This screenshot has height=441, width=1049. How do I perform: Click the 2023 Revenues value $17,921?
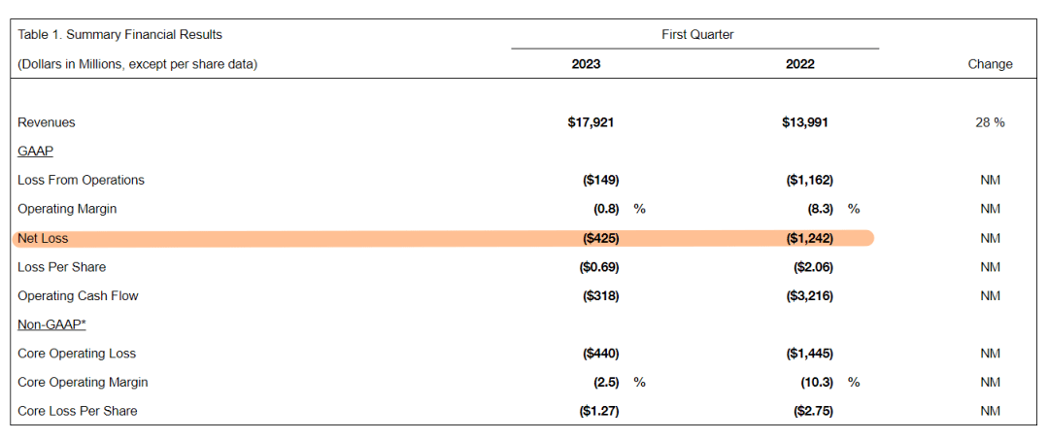tap(591, 122)
